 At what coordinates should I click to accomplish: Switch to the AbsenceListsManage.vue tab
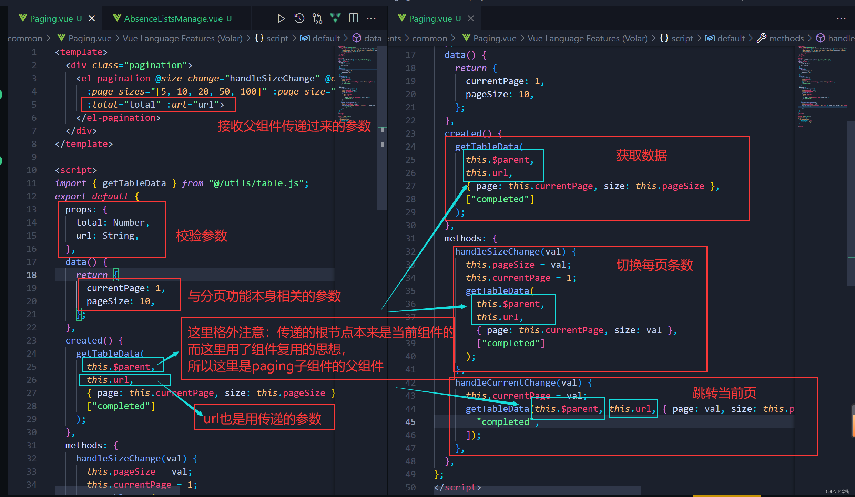pyautogui.click(x=173, y=19)
